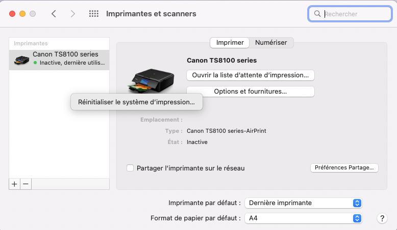Open Format de papier par défaut dropdown

pyautogui.click(x=304, y=218)
